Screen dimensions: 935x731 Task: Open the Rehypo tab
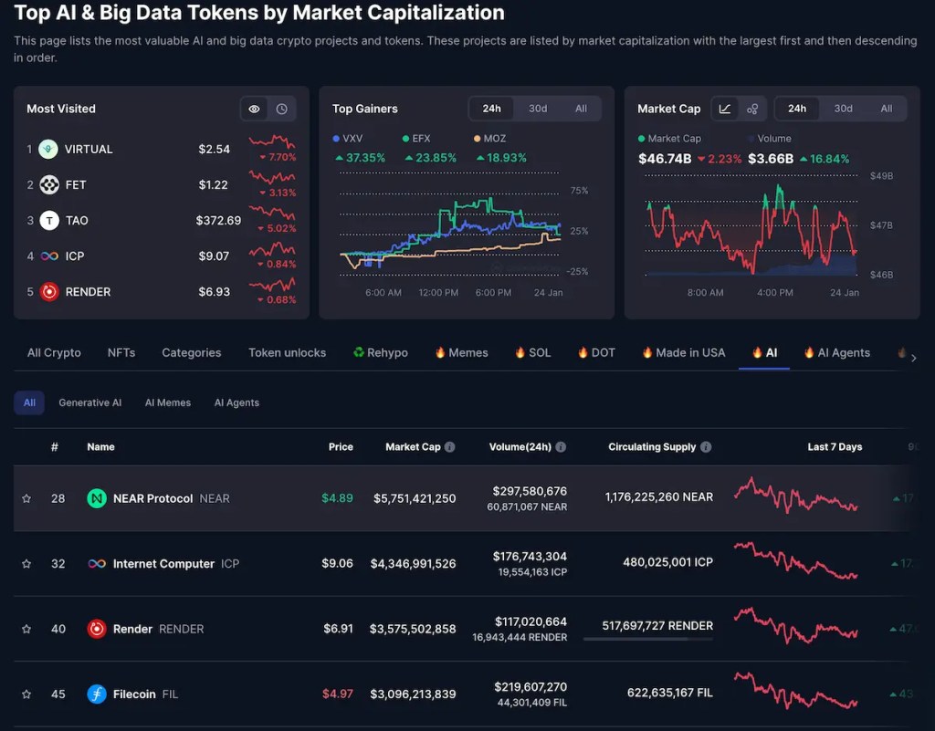[x=381, y=352]
